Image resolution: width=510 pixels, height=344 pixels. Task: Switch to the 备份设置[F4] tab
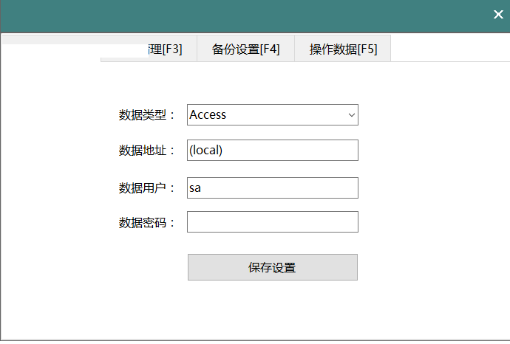tap(245, 49)
